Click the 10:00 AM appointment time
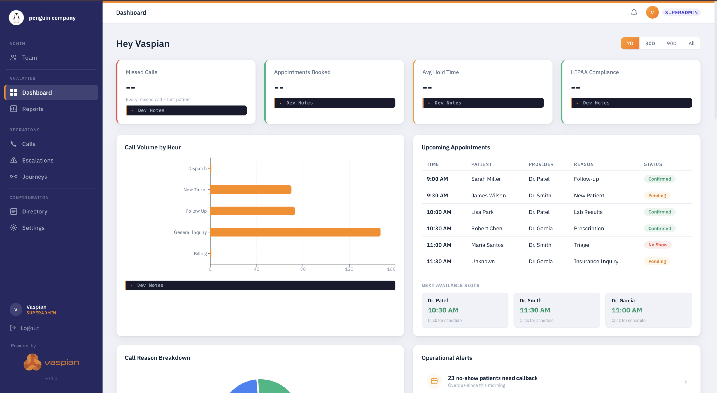This screenshot has height=393, width=717. [439, 212]
